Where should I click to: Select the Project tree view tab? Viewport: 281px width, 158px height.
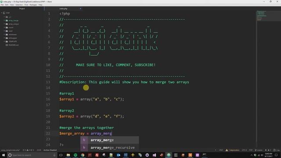(22, 9)
